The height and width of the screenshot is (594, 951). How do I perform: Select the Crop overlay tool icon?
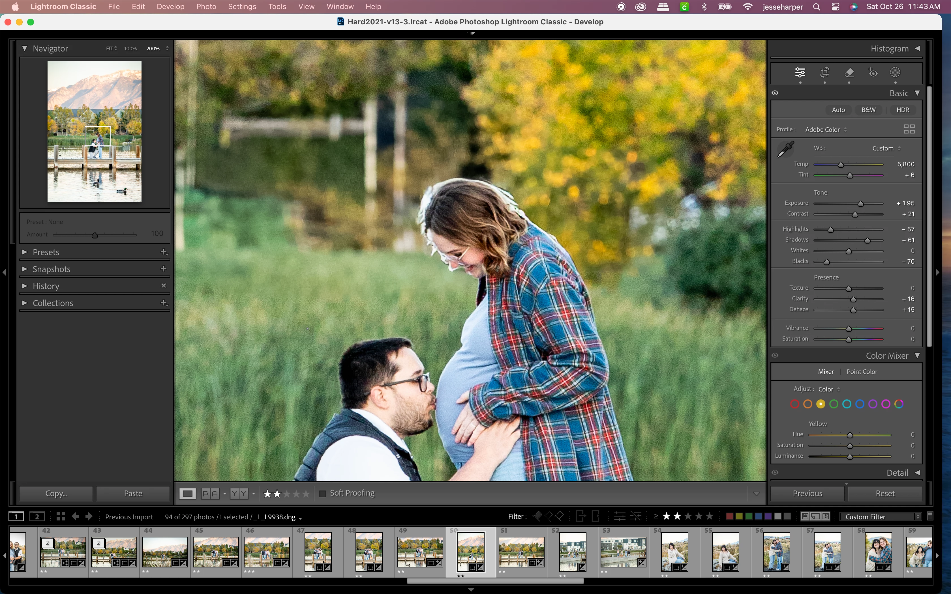click(x=824, y=72)
